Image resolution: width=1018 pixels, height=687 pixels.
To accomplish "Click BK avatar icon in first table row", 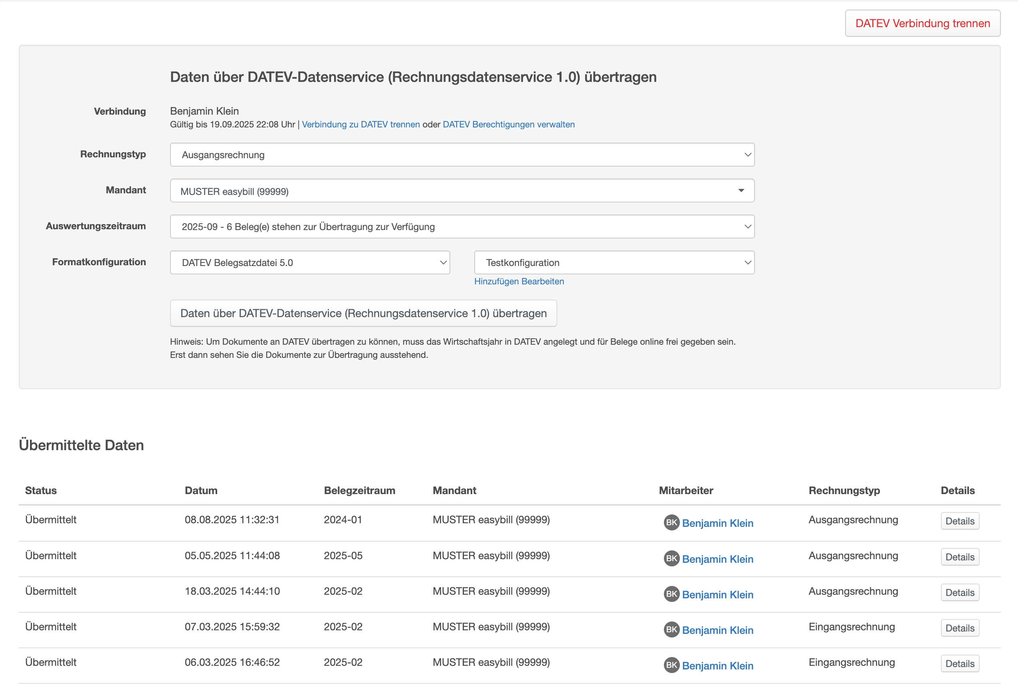I will (671, 522).
